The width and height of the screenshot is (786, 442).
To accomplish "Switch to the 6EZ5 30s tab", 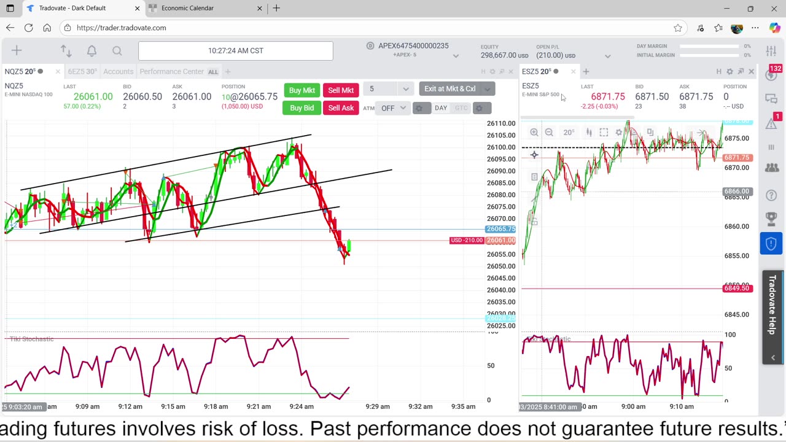I will point(82,72).
